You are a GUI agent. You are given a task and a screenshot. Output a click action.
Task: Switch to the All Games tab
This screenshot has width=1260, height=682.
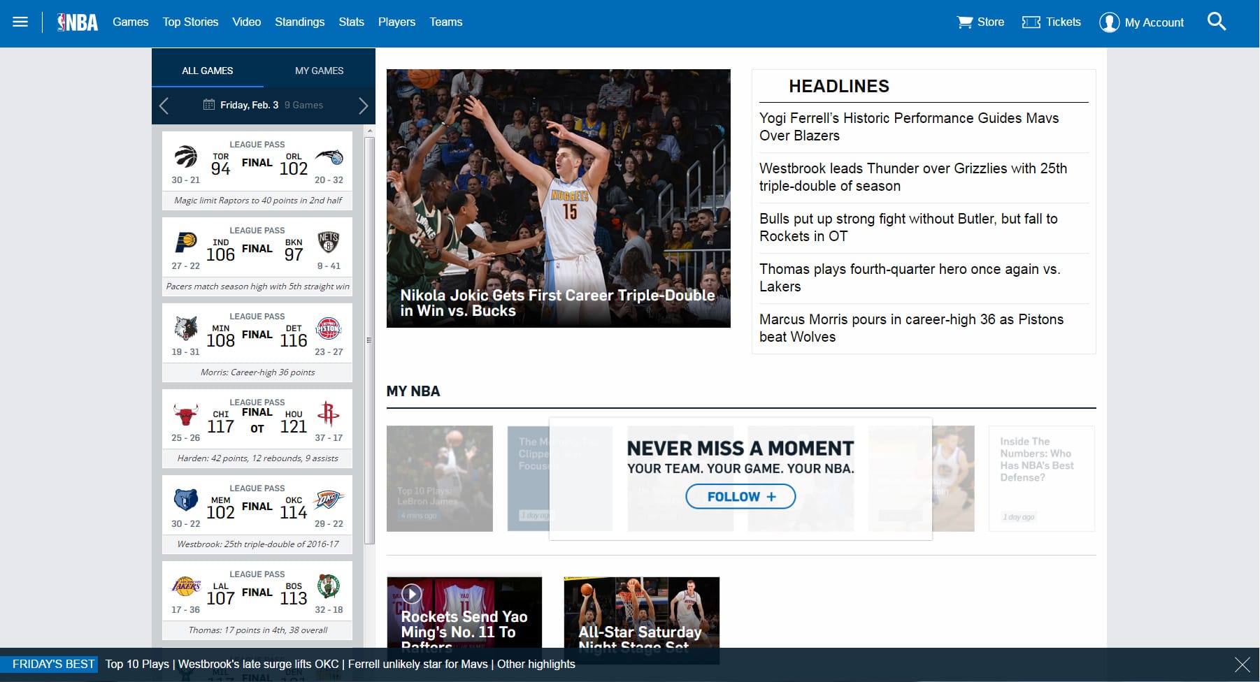click(208, 71)
